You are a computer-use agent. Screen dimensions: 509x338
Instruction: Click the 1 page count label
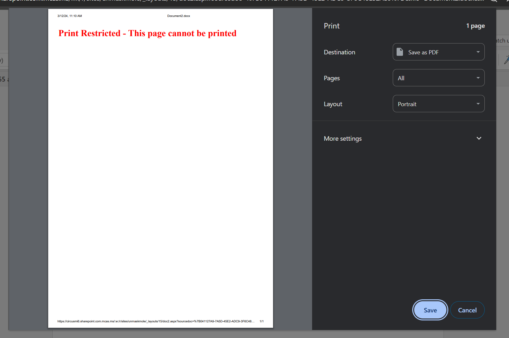pyautogui.click(x=475, y=26)
